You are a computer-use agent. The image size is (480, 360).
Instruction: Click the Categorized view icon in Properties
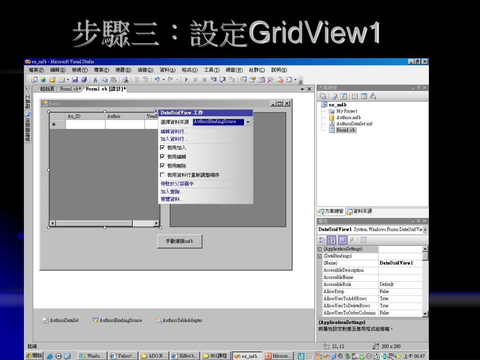322,240
